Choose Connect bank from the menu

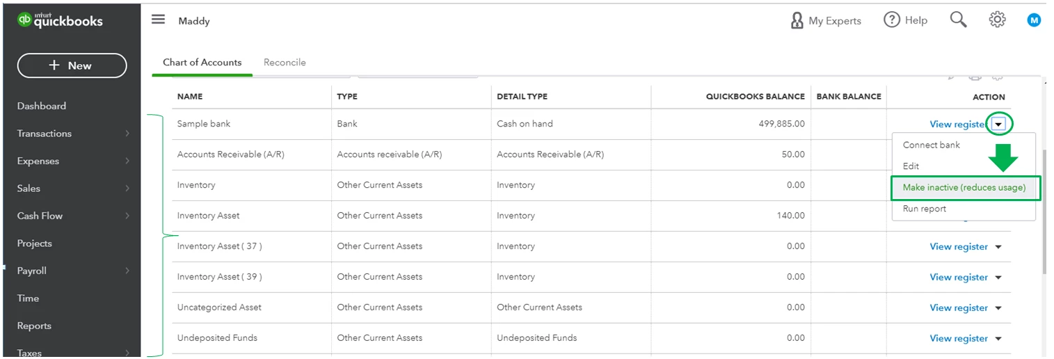pos(931,145)
